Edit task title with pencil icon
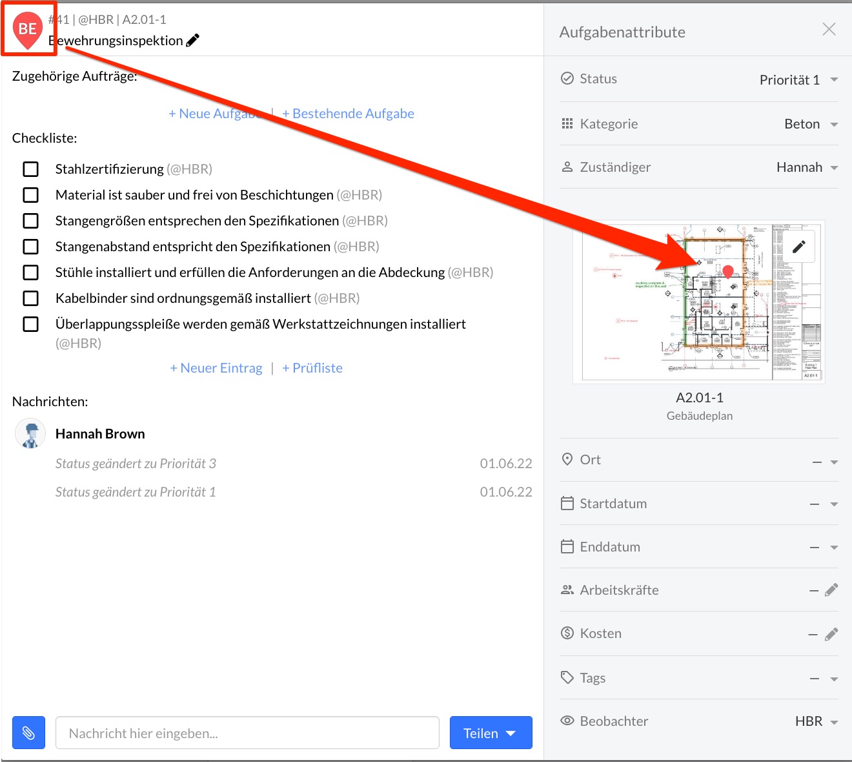The height and width of the screenshot is (762, 852). [192, 41]
